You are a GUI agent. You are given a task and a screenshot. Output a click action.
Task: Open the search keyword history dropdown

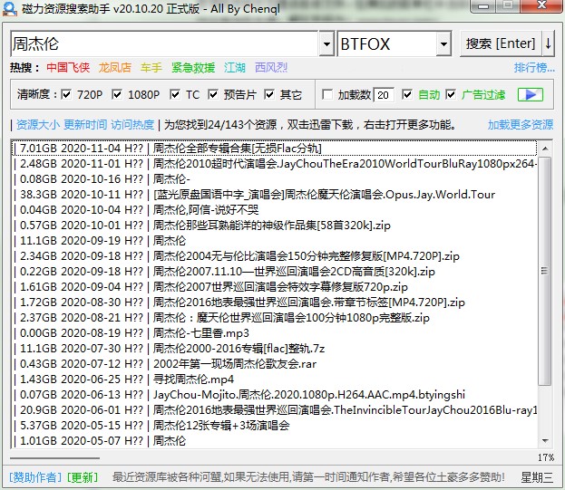tap(326, 43)
